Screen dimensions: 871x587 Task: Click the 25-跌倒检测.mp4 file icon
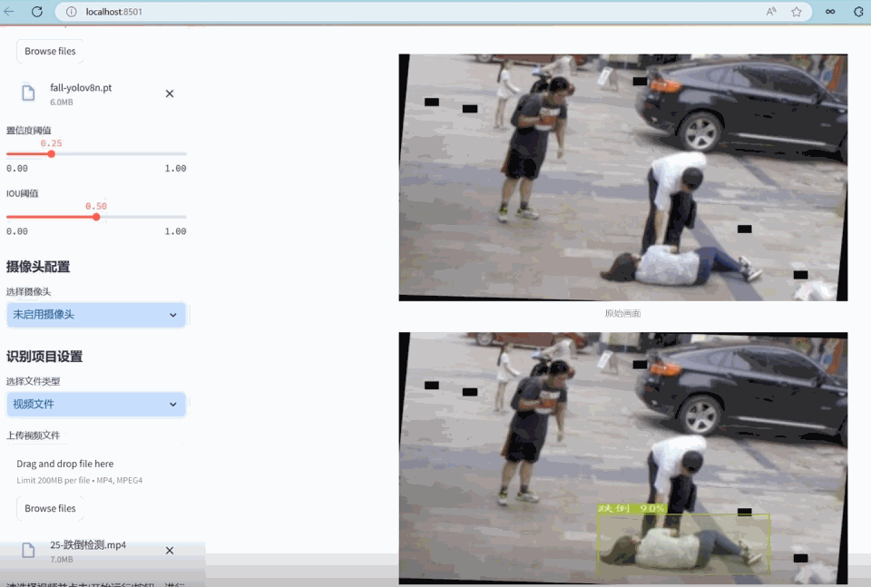[28, 551]
